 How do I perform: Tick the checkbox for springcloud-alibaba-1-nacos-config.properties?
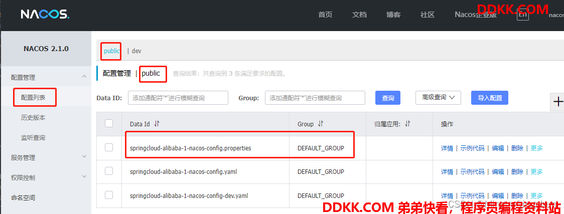click(x=109, y=147)
